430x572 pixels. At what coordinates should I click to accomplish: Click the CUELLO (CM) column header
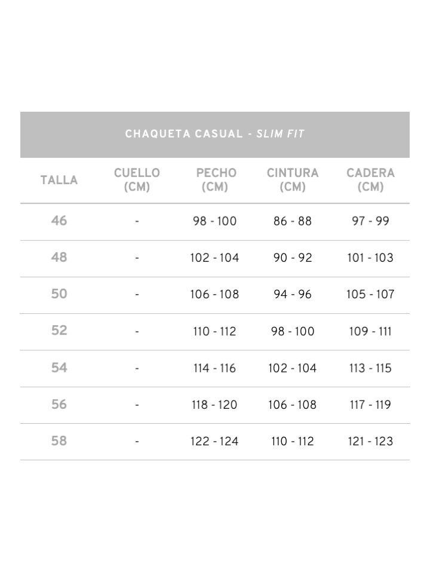pyautogui.click(x=137, y=180)
